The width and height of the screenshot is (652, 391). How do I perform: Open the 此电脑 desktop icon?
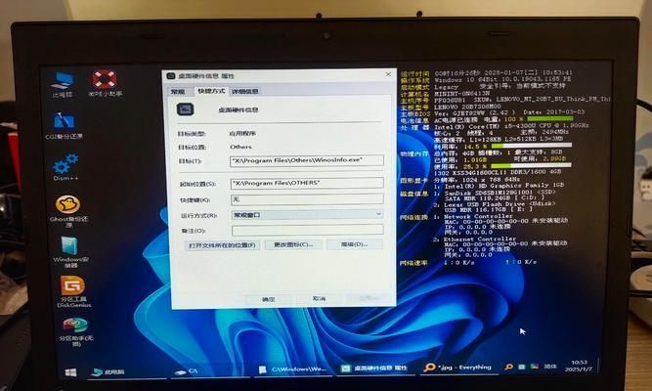point(63,84)
